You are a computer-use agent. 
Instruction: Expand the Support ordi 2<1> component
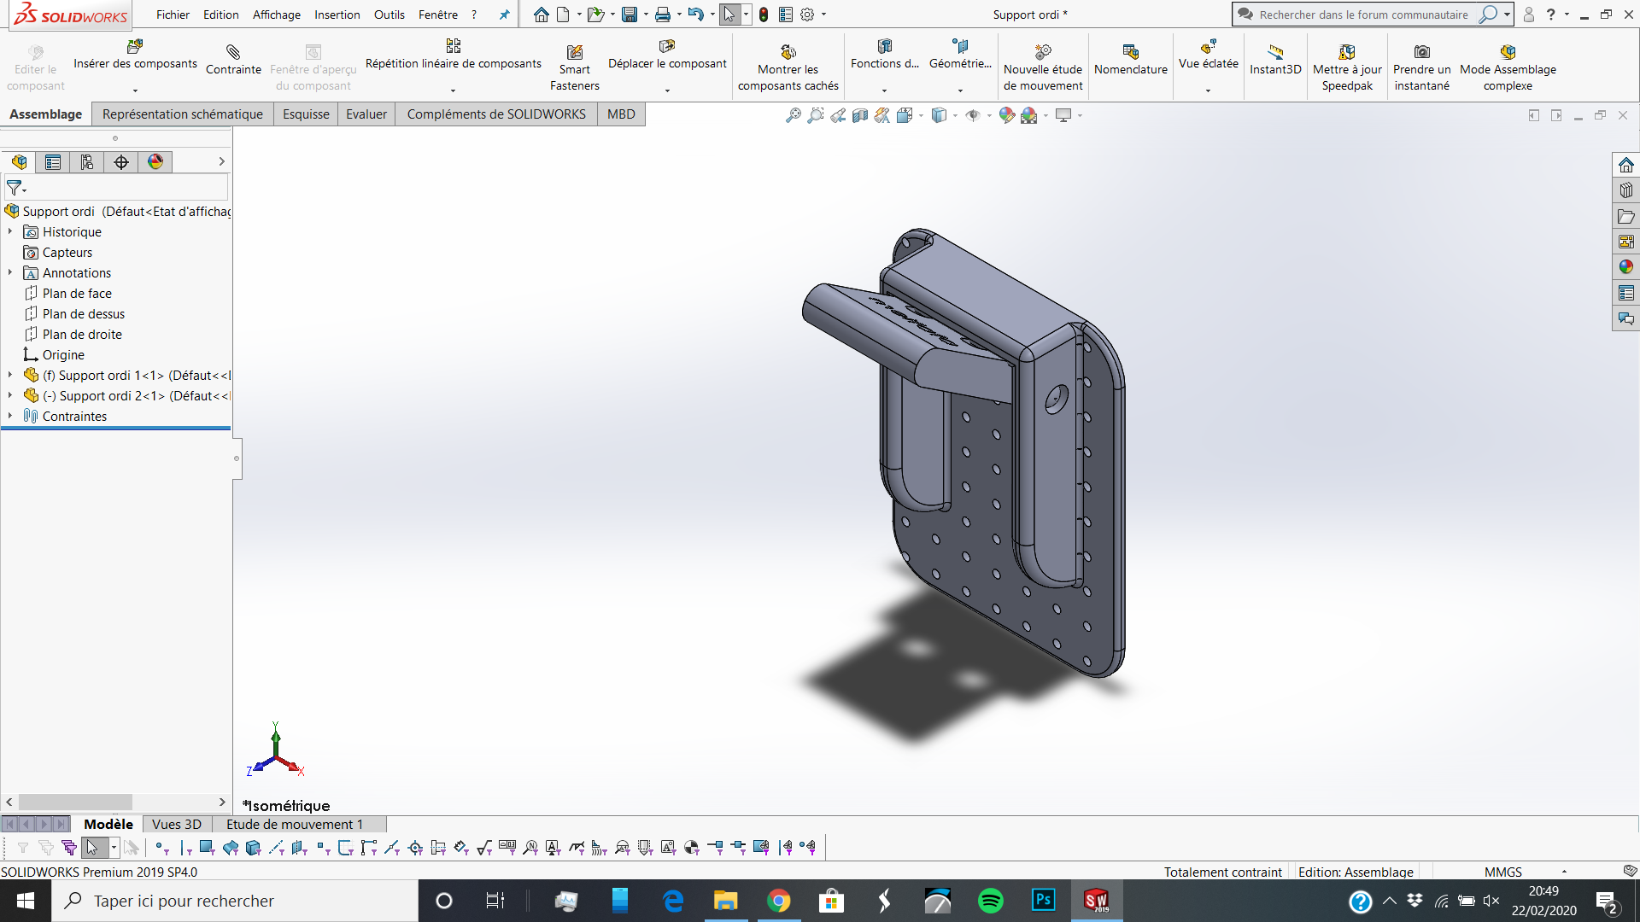[x=10, y=396]
